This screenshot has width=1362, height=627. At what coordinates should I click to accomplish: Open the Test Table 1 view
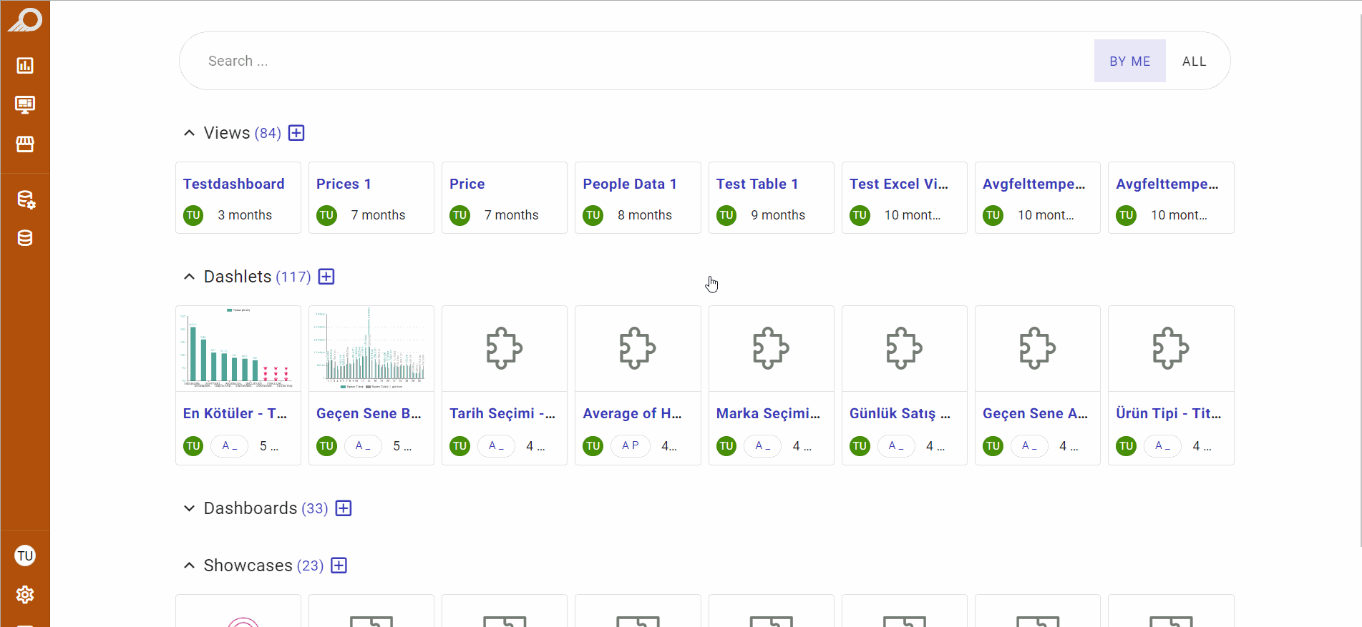772,197
